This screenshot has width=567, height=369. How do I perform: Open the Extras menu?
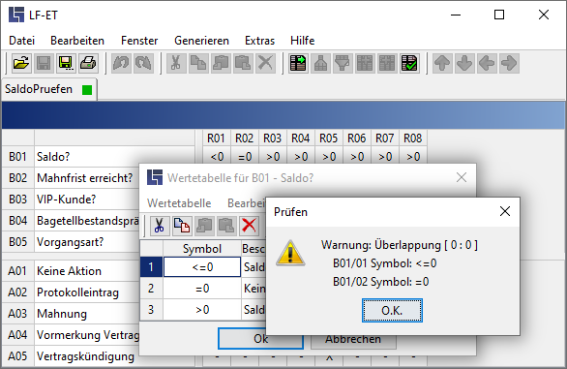(259, 41)
